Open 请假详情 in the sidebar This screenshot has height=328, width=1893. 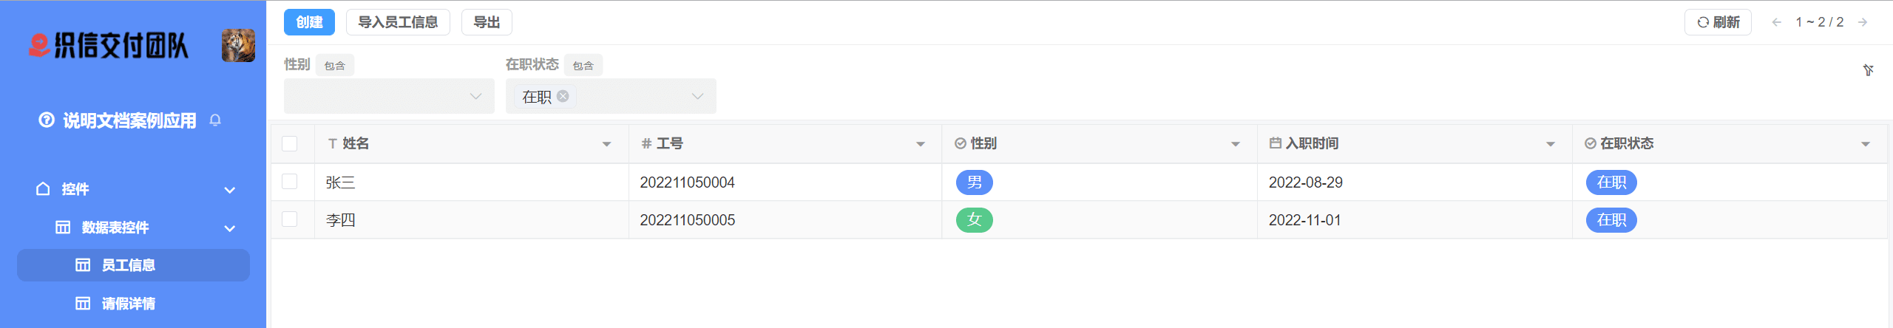pyautogui.click(x=128, y=304)
